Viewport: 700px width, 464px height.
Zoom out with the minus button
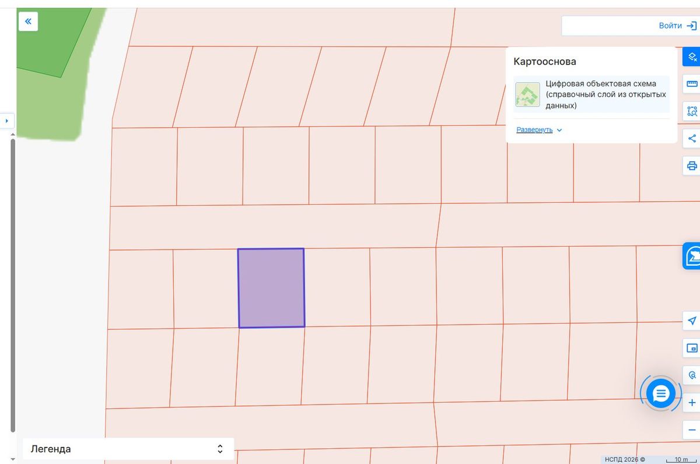coord(692,430)
